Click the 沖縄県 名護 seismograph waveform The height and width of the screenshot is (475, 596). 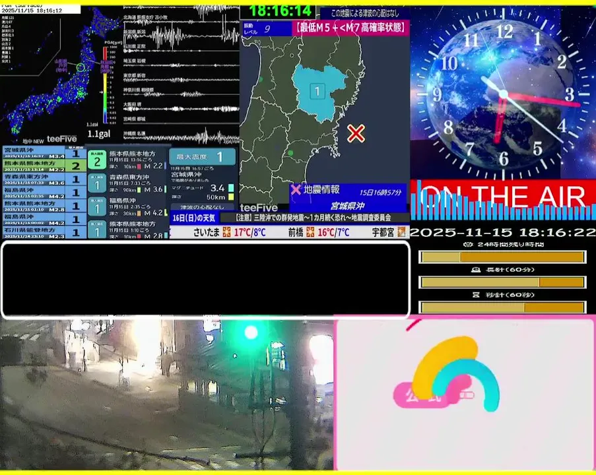(x=182, y=137)
